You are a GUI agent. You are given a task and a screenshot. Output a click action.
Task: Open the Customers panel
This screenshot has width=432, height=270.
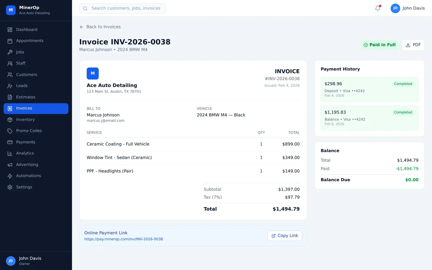(26, 74)
